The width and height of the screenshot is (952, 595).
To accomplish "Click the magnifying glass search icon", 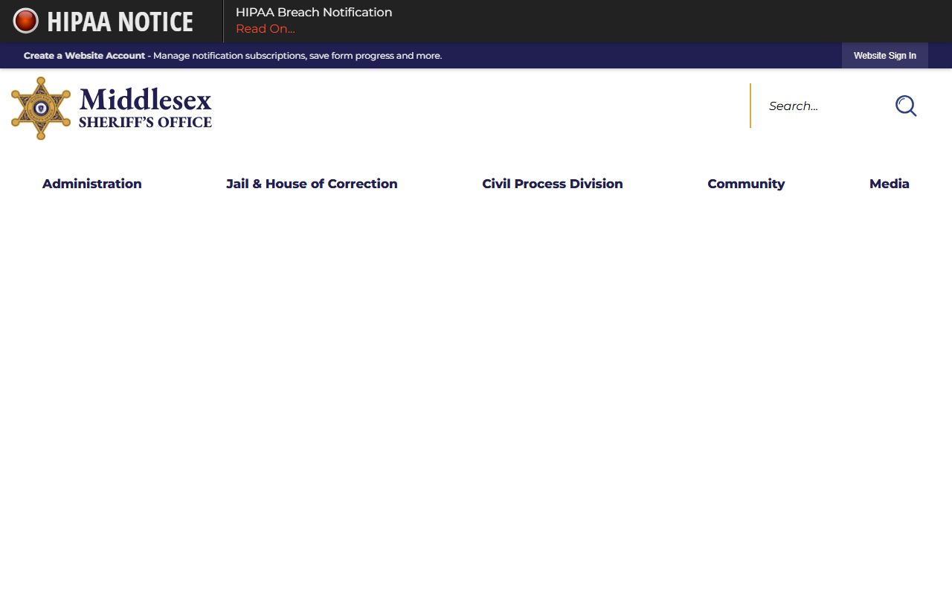I will tap(905, 106).
